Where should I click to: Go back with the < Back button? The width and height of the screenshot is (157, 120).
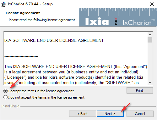coord(82,114)
